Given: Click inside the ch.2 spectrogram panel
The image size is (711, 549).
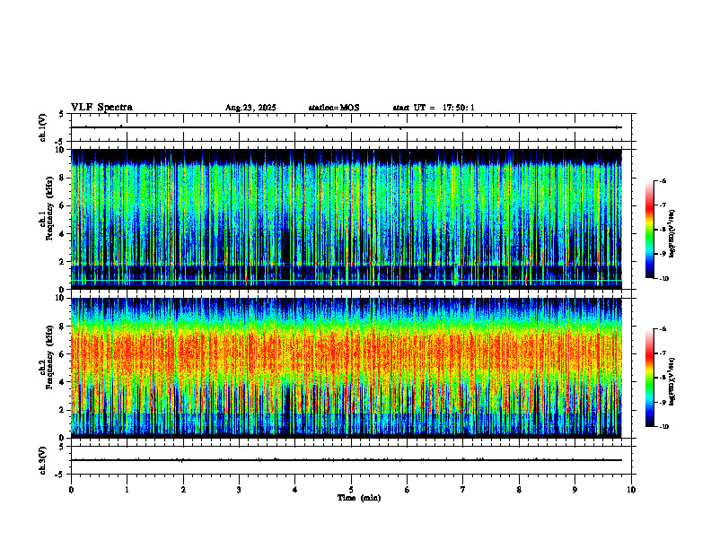Looking at the screenshot, I should pos(347,368).
